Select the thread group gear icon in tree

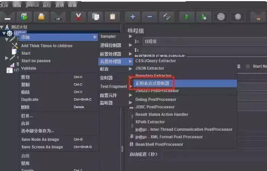10,33
